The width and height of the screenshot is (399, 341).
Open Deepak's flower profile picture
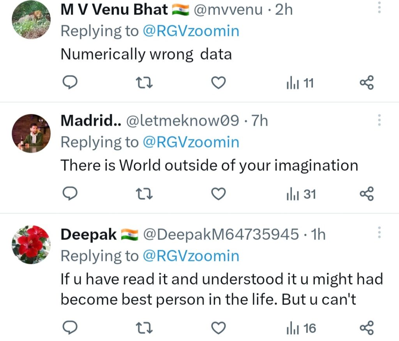coord(31,245)
